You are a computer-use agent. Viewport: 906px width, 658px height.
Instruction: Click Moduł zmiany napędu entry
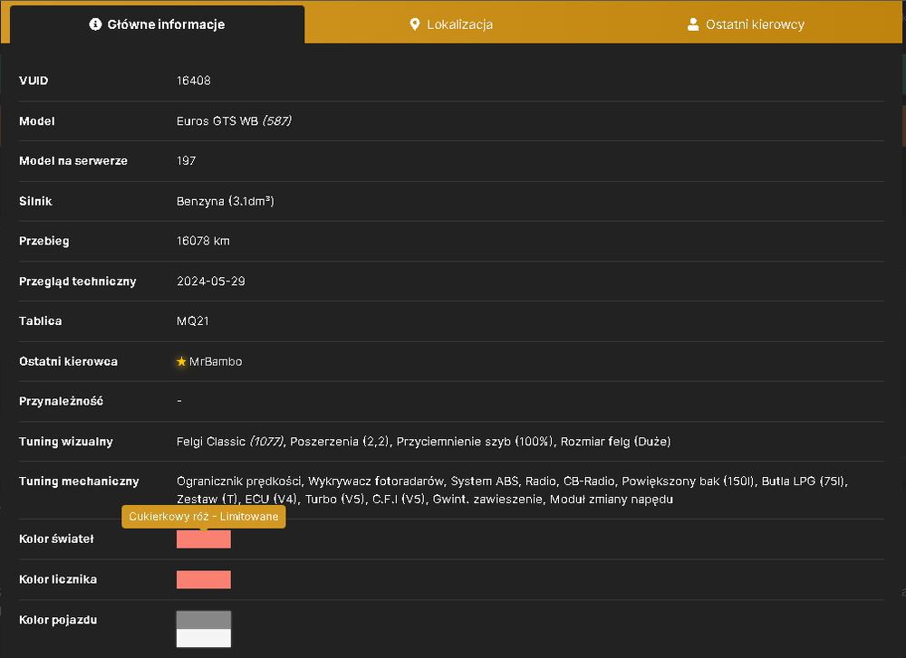612,500
